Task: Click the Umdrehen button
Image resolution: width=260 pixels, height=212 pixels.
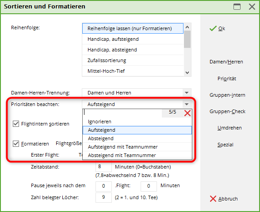Action: (229, 128)
